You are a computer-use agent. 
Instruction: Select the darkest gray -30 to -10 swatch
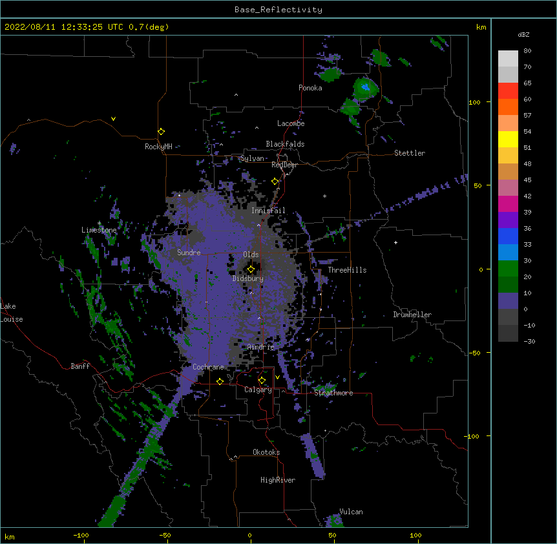pyautogui.click(x=508, y=333)
